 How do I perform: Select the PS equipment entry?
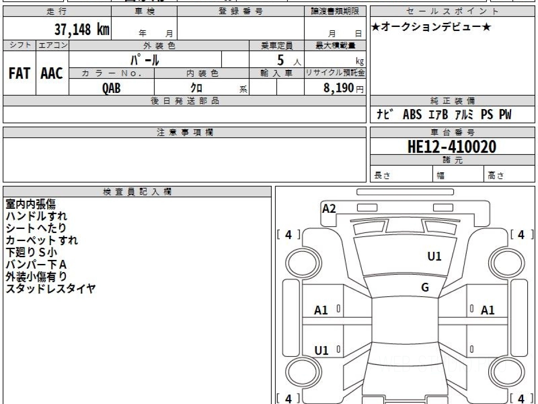pyautogui.click(x=487, y=115)
